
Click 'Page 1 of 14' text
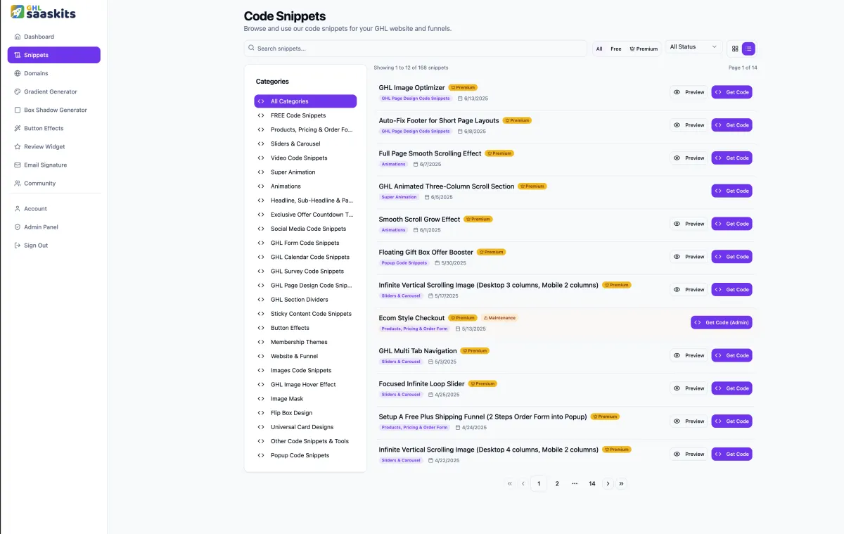pyautogui.click(x=743, y=68)
